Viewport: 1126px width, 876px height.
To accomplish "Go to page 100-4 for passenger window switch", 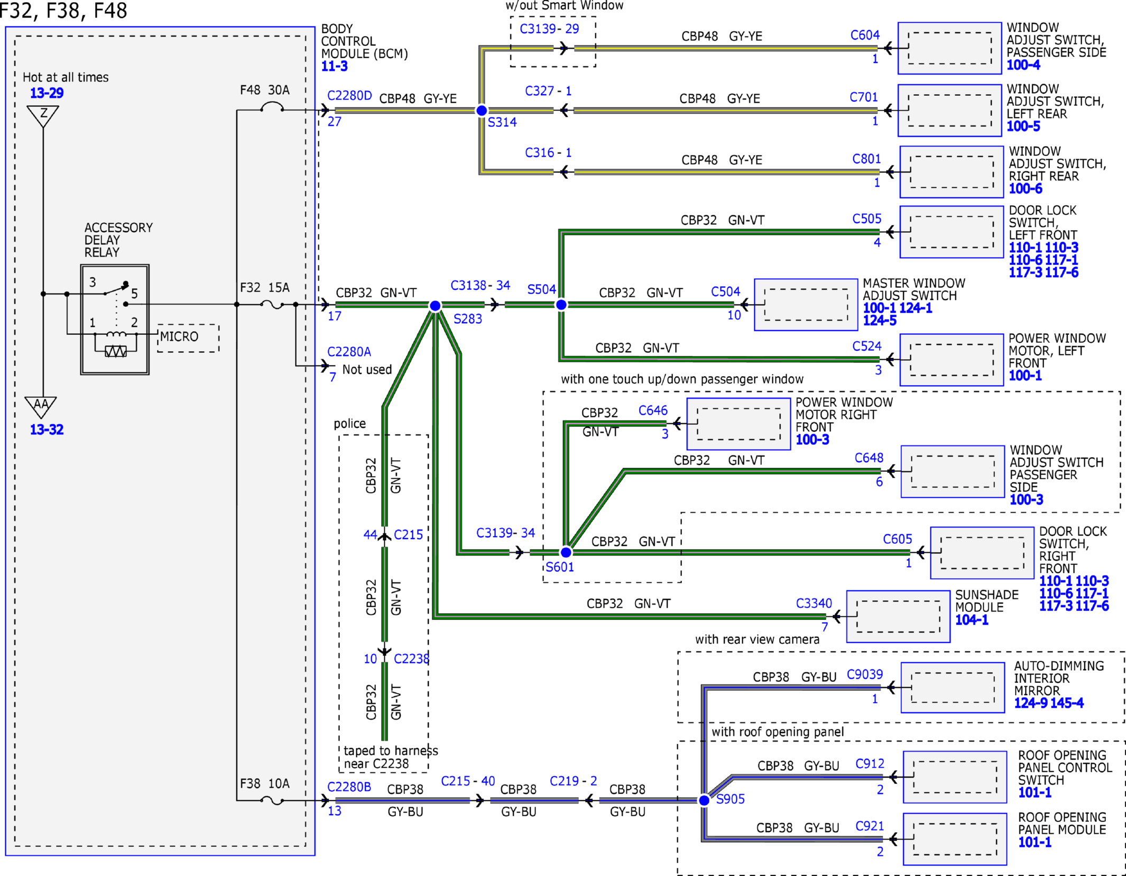I will click(x=1023, y=65).
